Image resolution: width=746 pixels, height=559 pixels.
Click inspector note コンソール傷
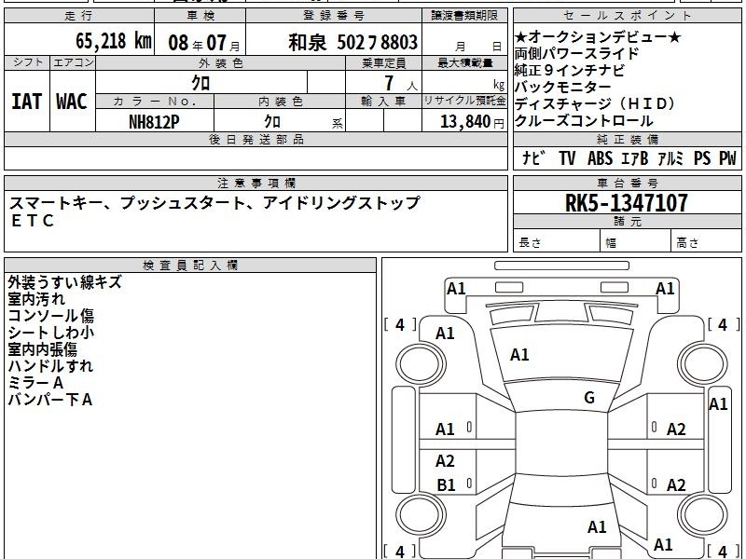point(50,316)
